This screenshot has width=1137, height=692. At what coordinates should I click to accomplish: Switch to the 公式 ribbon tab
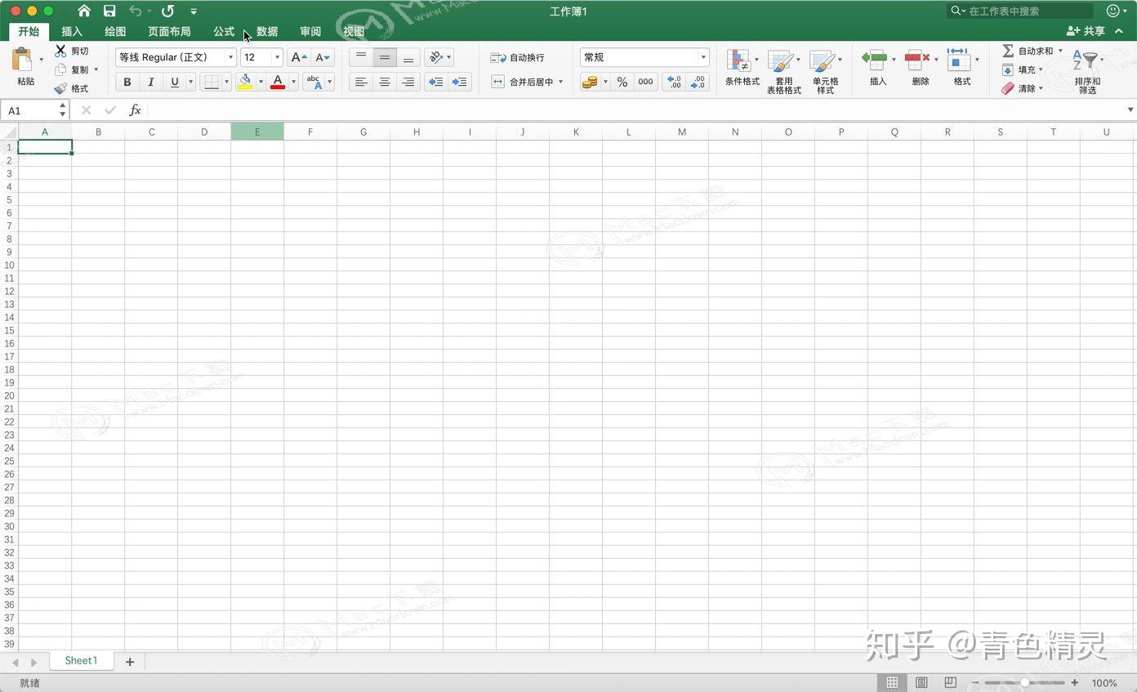222,31
